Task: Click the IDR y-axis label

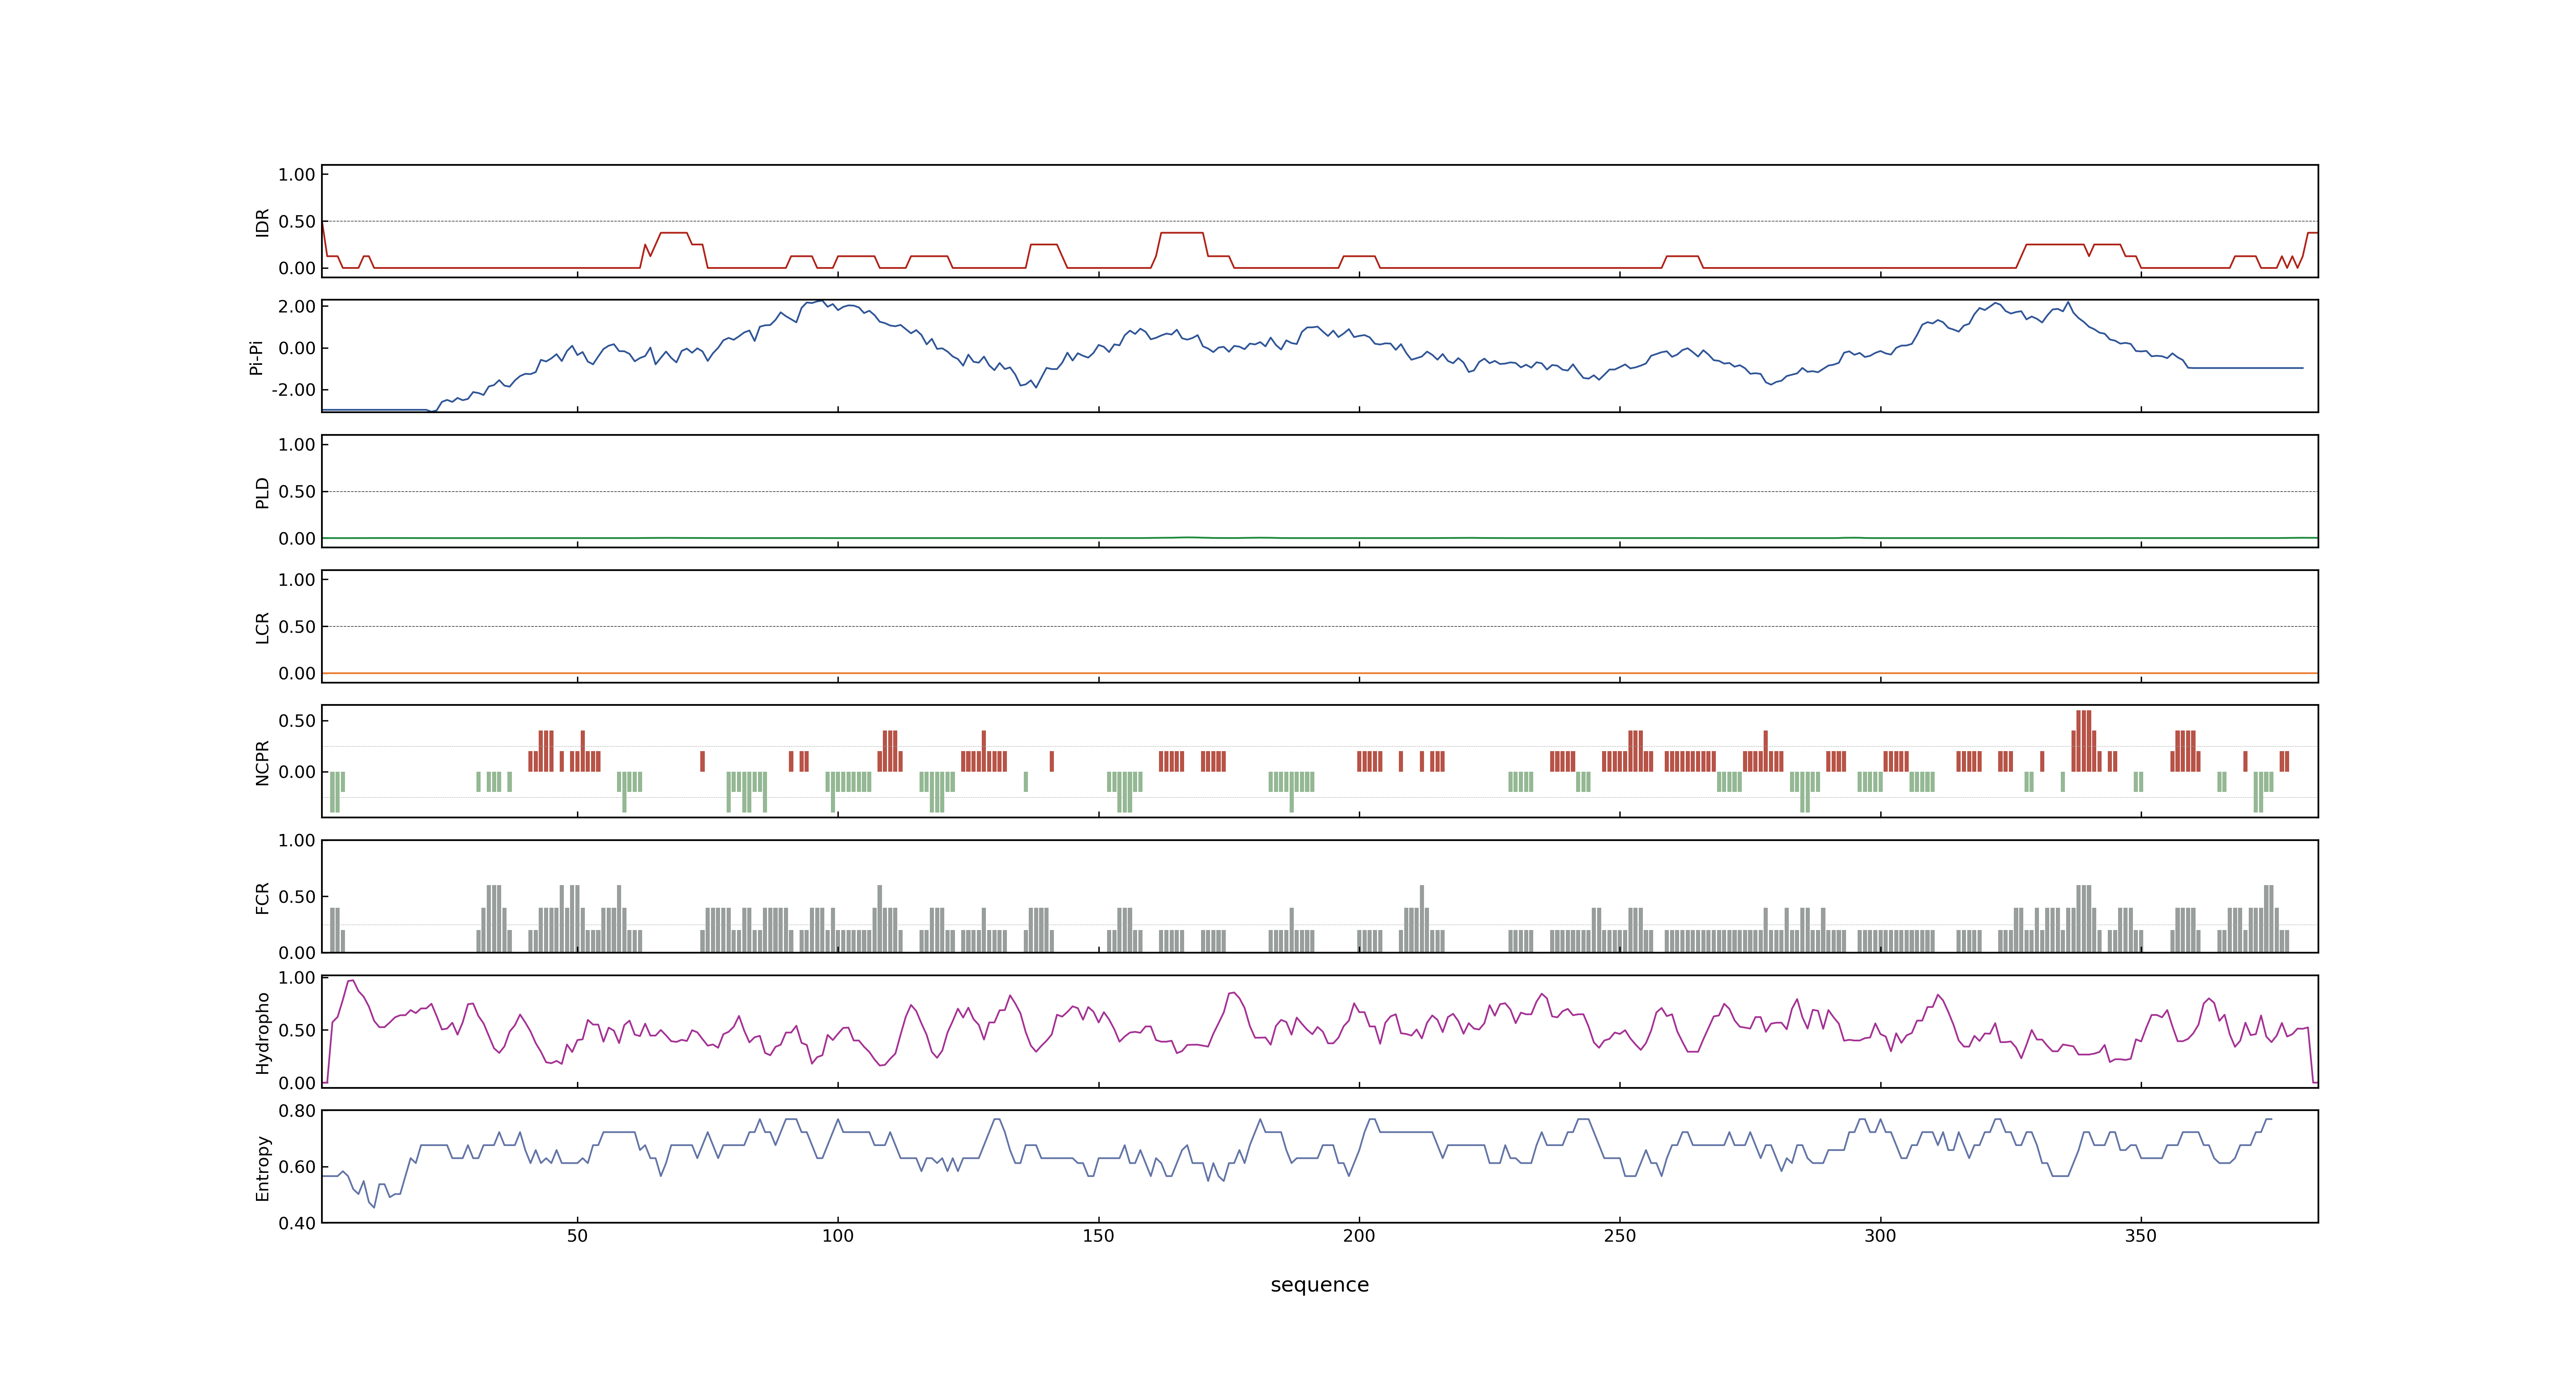Action: click(263, 222)
